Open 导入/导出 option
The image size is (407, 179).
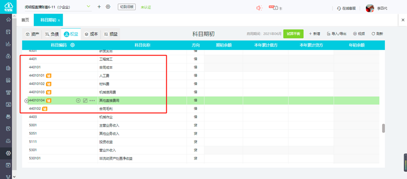[x=336, y=34]
